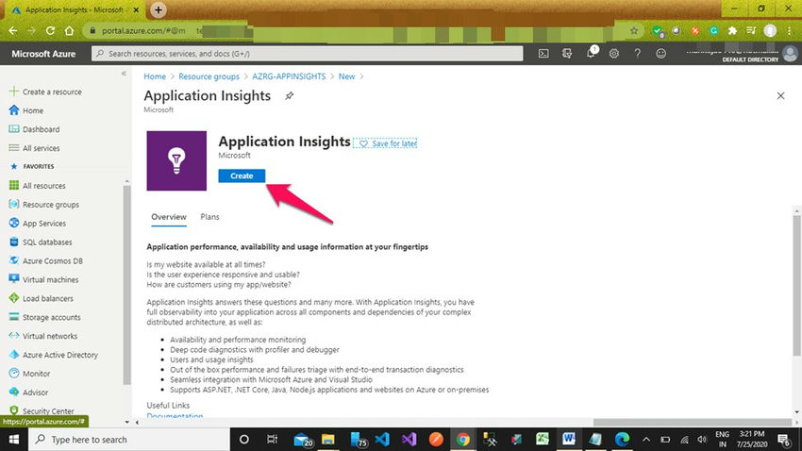Open Visual Studio Code from taskbar
This screenshot has height=451, width=802.
[x=382, y=440]
